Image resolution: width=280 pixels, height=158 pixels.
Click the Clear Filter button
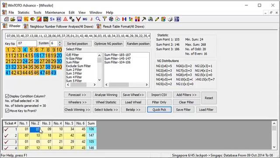click(x=186, y=102)
